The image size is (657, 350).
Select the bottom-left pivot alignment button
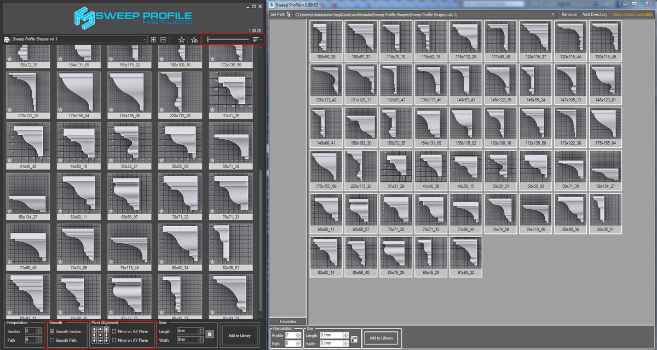(x=95, y=341)
